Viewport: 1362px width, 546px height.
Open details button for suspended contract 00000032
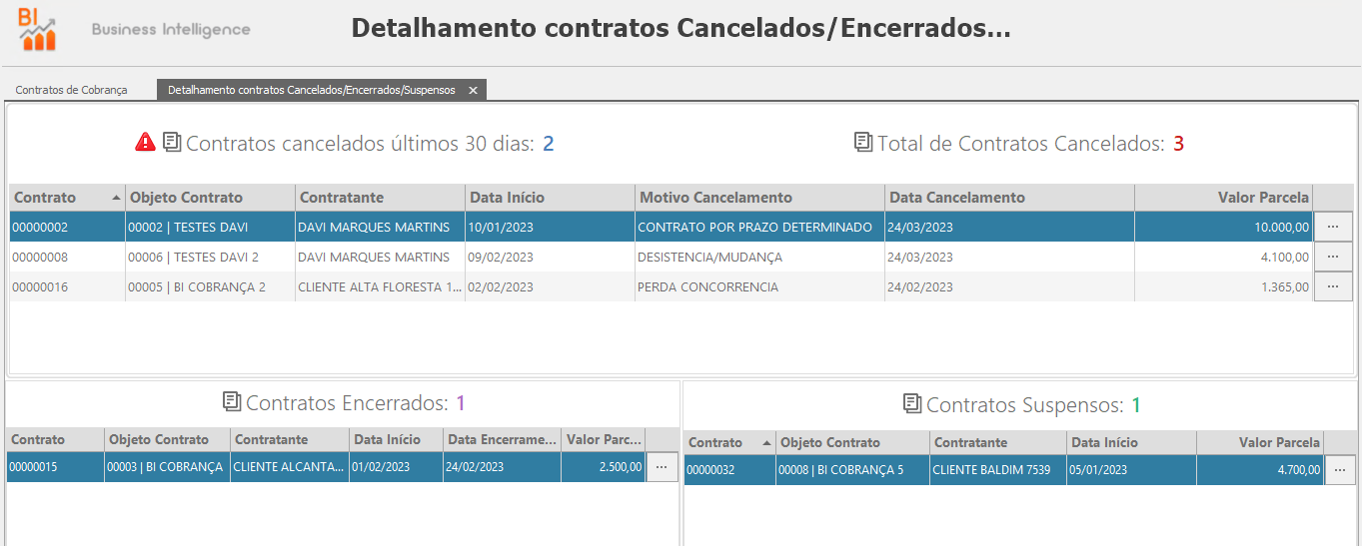click(1340, 470)
